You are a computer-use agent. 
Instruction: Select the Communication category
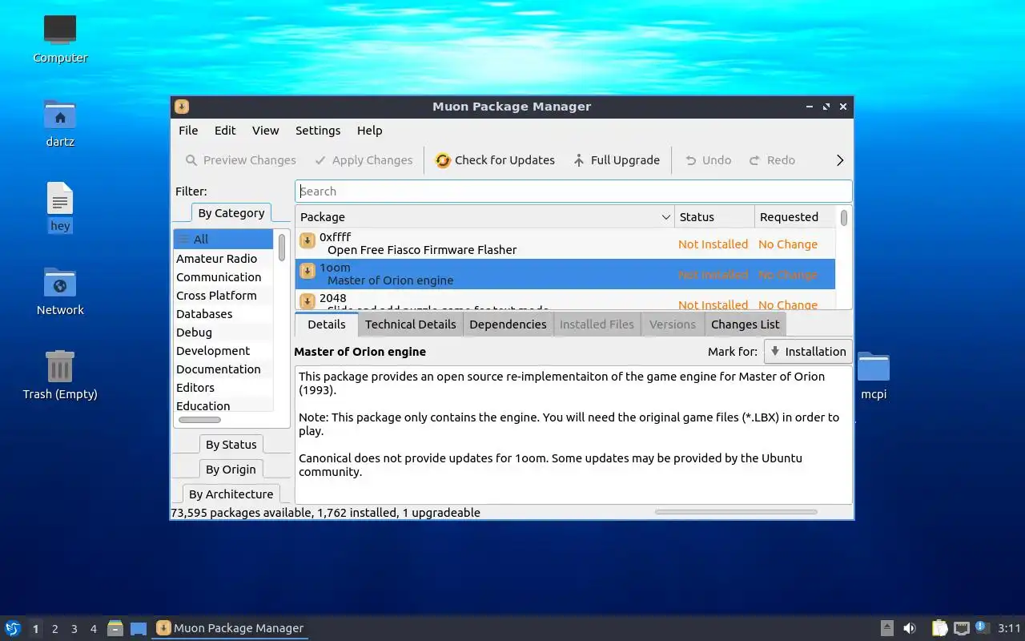(223, 277)
